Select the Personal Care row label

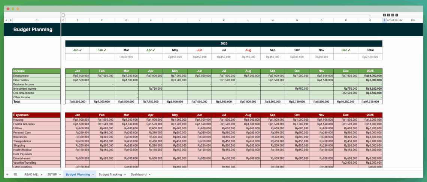point(36,133)
